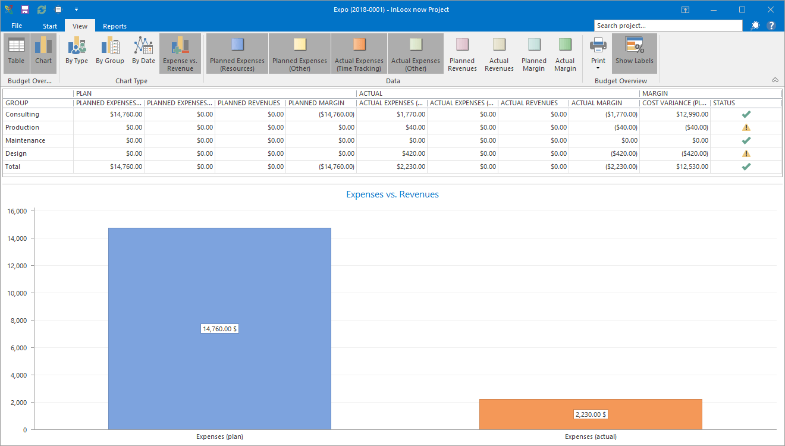Click Ribbon Display Options icon
Screen dimensions: 785x446
coord(686,10)
